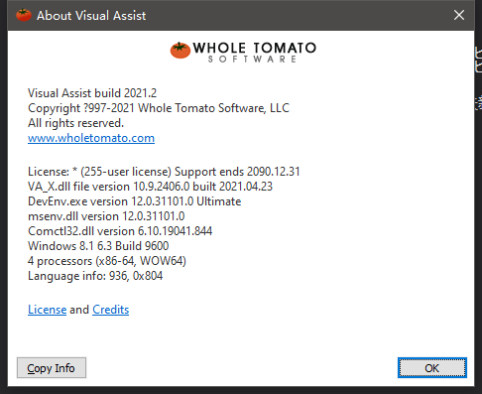
Task: Click the 255-user license support line
Action: point(164,172)
